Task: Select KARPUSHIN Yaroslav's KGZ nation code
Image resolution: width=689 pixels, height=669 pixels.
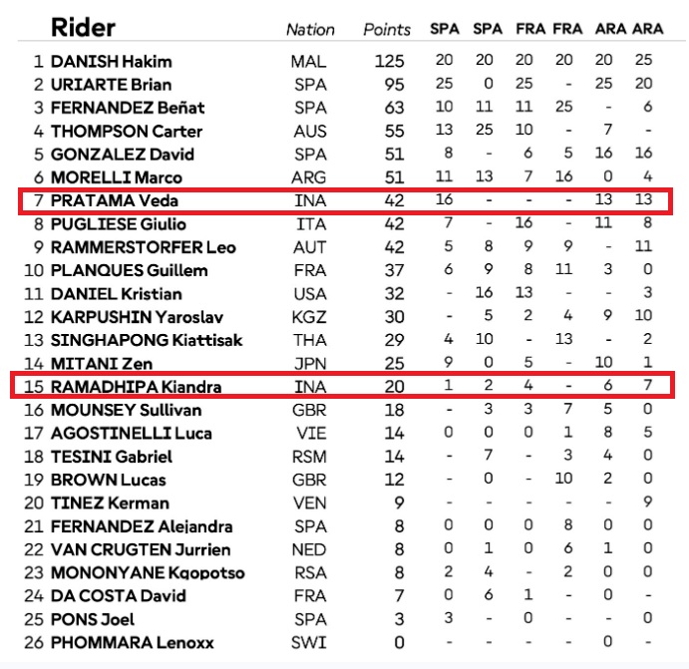Action: (x=309, y=317)
